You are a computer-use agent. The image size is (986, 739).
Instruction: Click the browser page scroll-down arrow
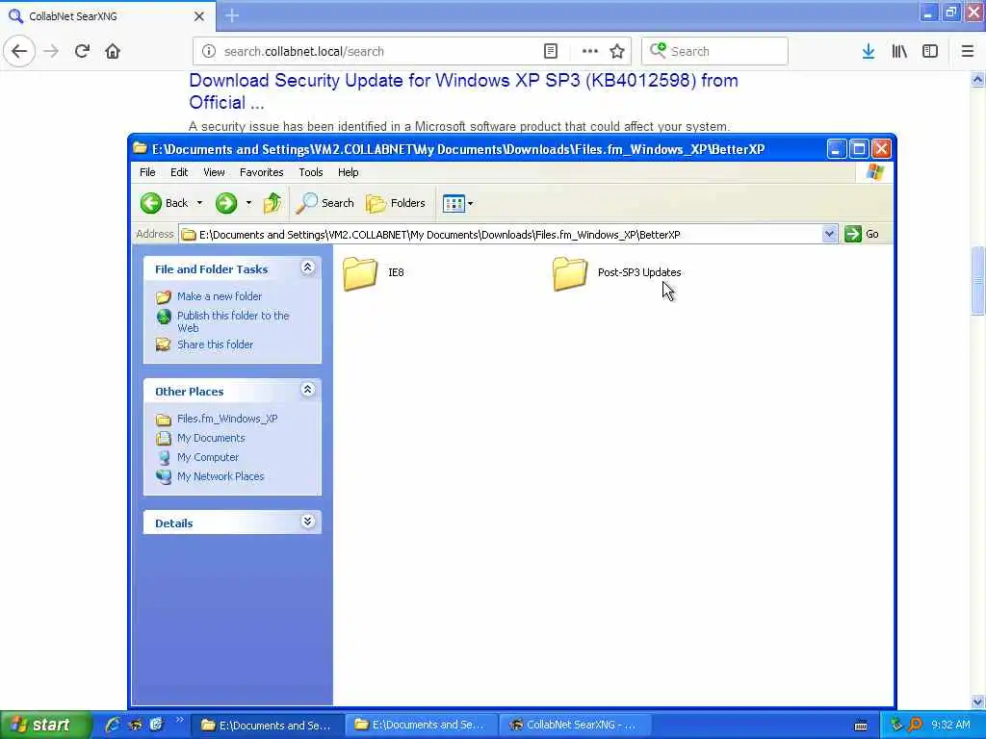pos(978,701)
